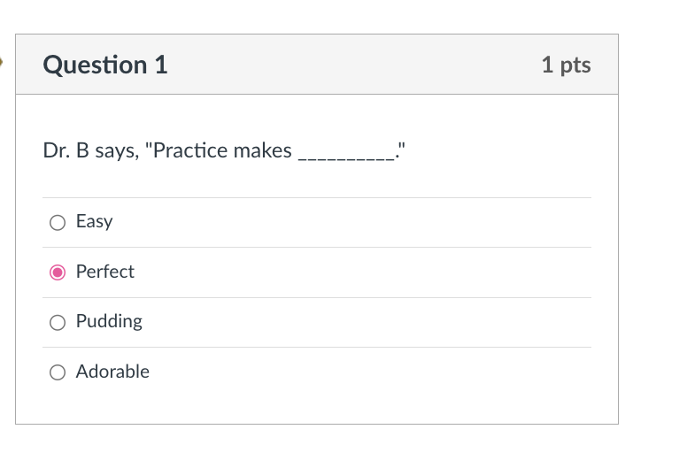Flag this question using the left-edge marker
This screenshot has height=460, width=687.
tap(1, 62)
